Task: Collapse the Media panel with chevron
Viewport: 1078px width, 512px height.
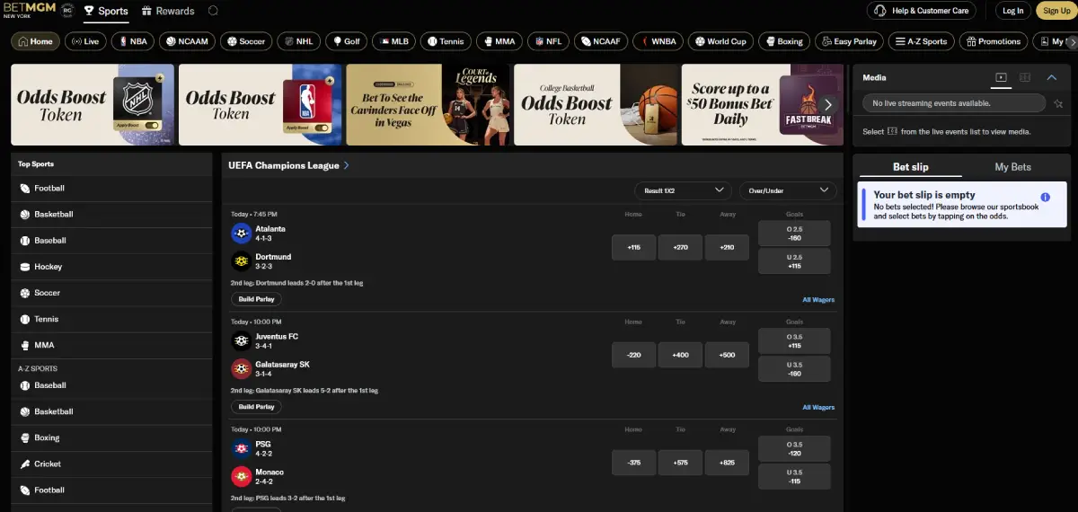Action: pos(1052,78)
